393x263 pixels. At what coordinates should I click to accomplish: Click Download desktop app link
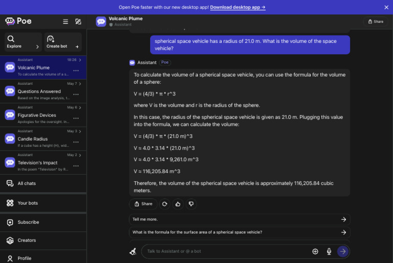[x=237, y=7]
